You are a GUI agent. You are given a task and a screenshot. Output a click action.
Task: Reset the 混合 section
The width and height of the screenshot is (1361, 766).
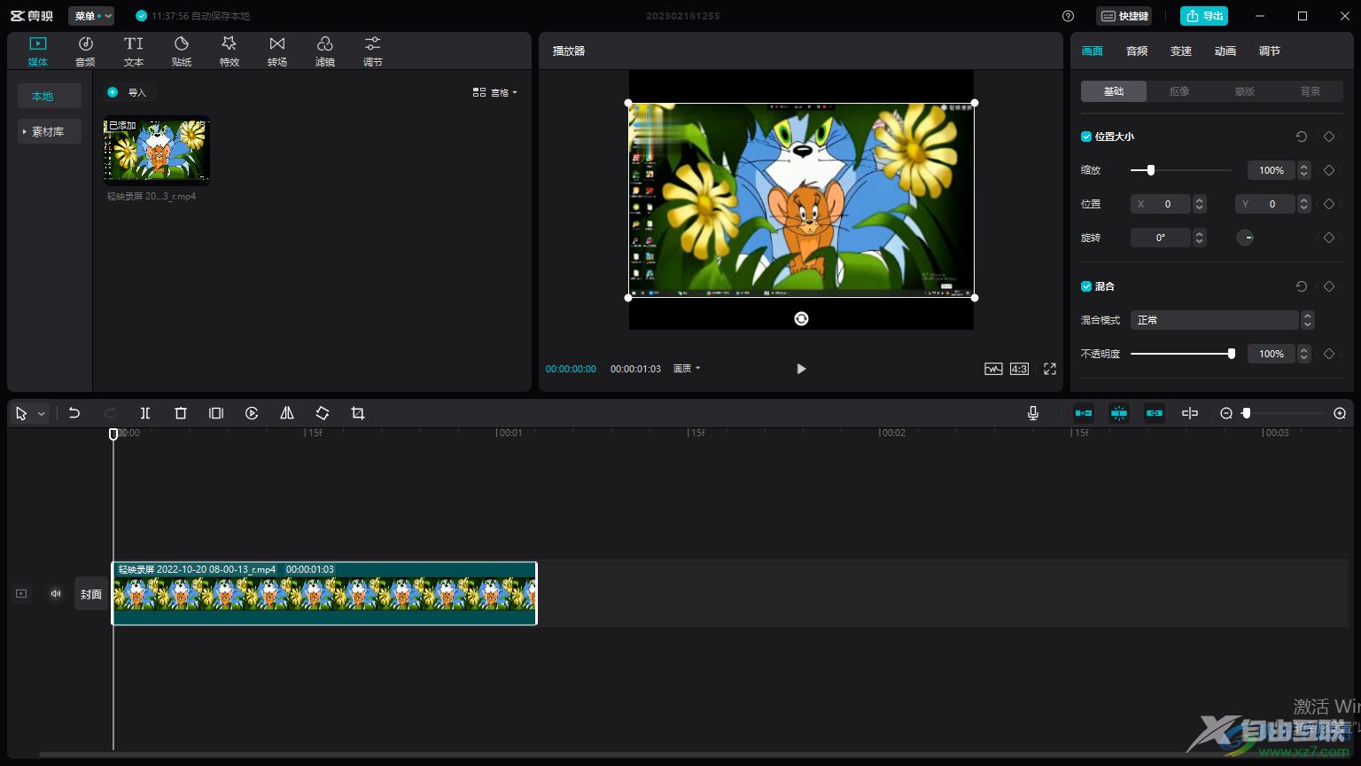point(1302,286)
